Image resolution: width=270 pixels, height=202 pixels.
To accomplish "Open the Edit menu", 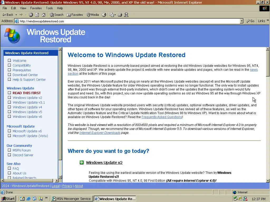I will click(13, 8).
